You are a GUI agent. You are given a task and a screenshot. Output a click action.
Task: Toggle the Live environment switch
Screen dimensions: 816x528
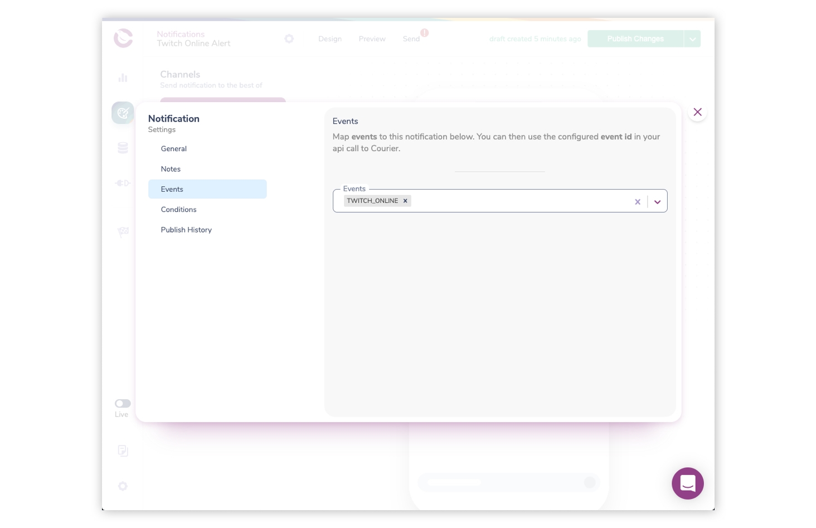pos(123,404)
